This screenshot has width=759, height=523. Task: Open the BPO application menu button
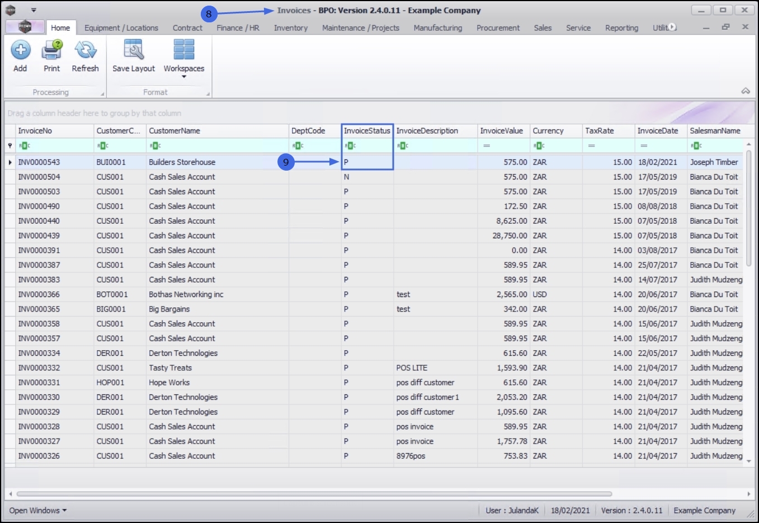[x=25, y=27]
